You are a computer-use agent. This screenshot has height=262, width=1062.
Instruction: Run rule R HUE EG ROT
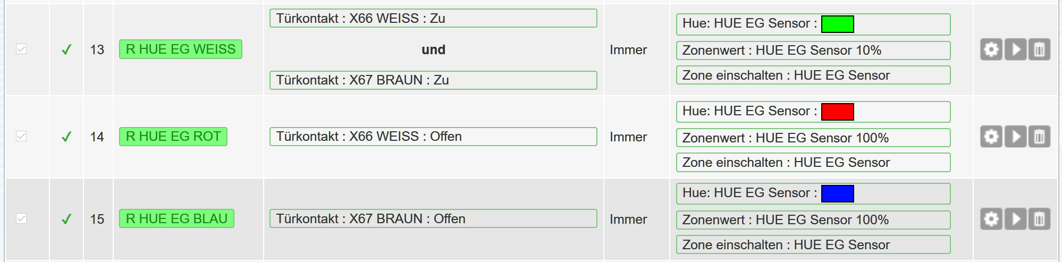1015,137
